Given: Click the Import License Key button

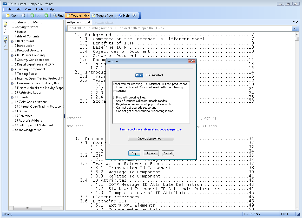Looking at the screenshot, I should (x=151, y=138).
